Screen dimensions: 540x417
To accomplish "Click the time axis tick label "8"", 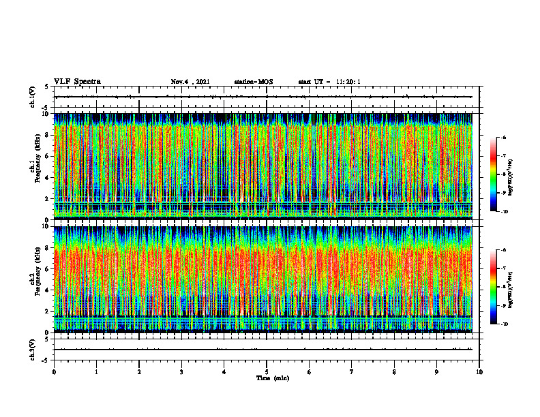I will (x=394, y=372).
